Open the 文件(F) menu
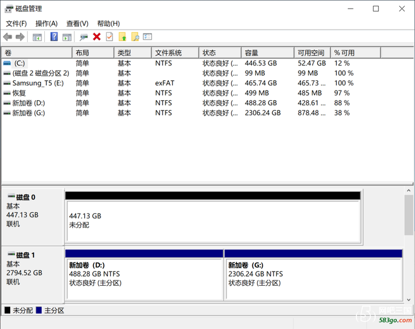This screenshot has height=329, width=415. pyautogui.click(x=16, y=23)
